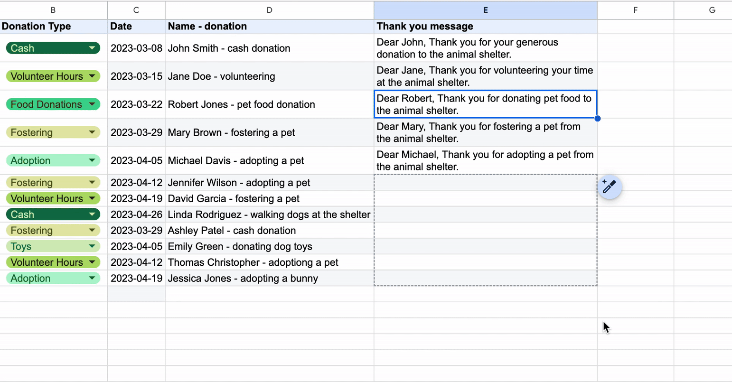This screenshot has height=382, width=732.
Task: Select date 2023-04-12 in Jennifer Wilson row
Action: (x=136, y=182)
